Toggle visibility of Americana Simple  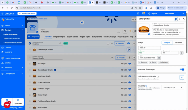(130, 76)
